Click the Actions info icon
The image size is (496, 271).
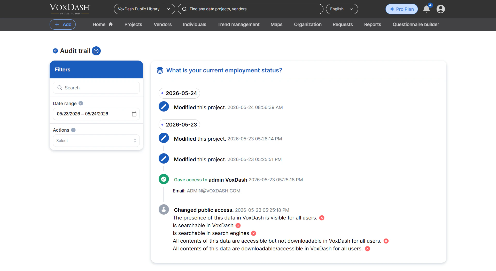(73, 130)
